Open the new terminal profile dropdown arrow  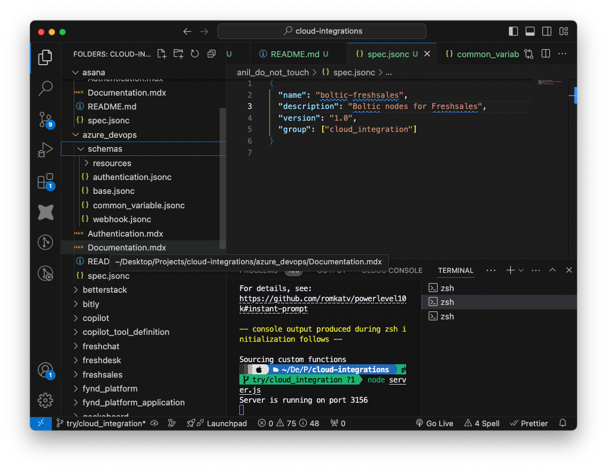tap(521, 270)
